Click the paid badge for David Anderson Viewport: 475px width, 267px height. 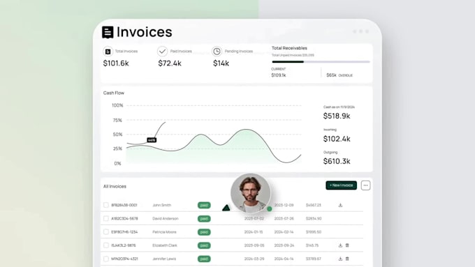(x=204, y=219)
